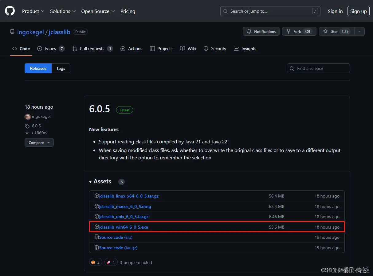The width and height of the screenshot is (373, 276).
Task: Expand the Solutions menu
Action: (63, 11)
